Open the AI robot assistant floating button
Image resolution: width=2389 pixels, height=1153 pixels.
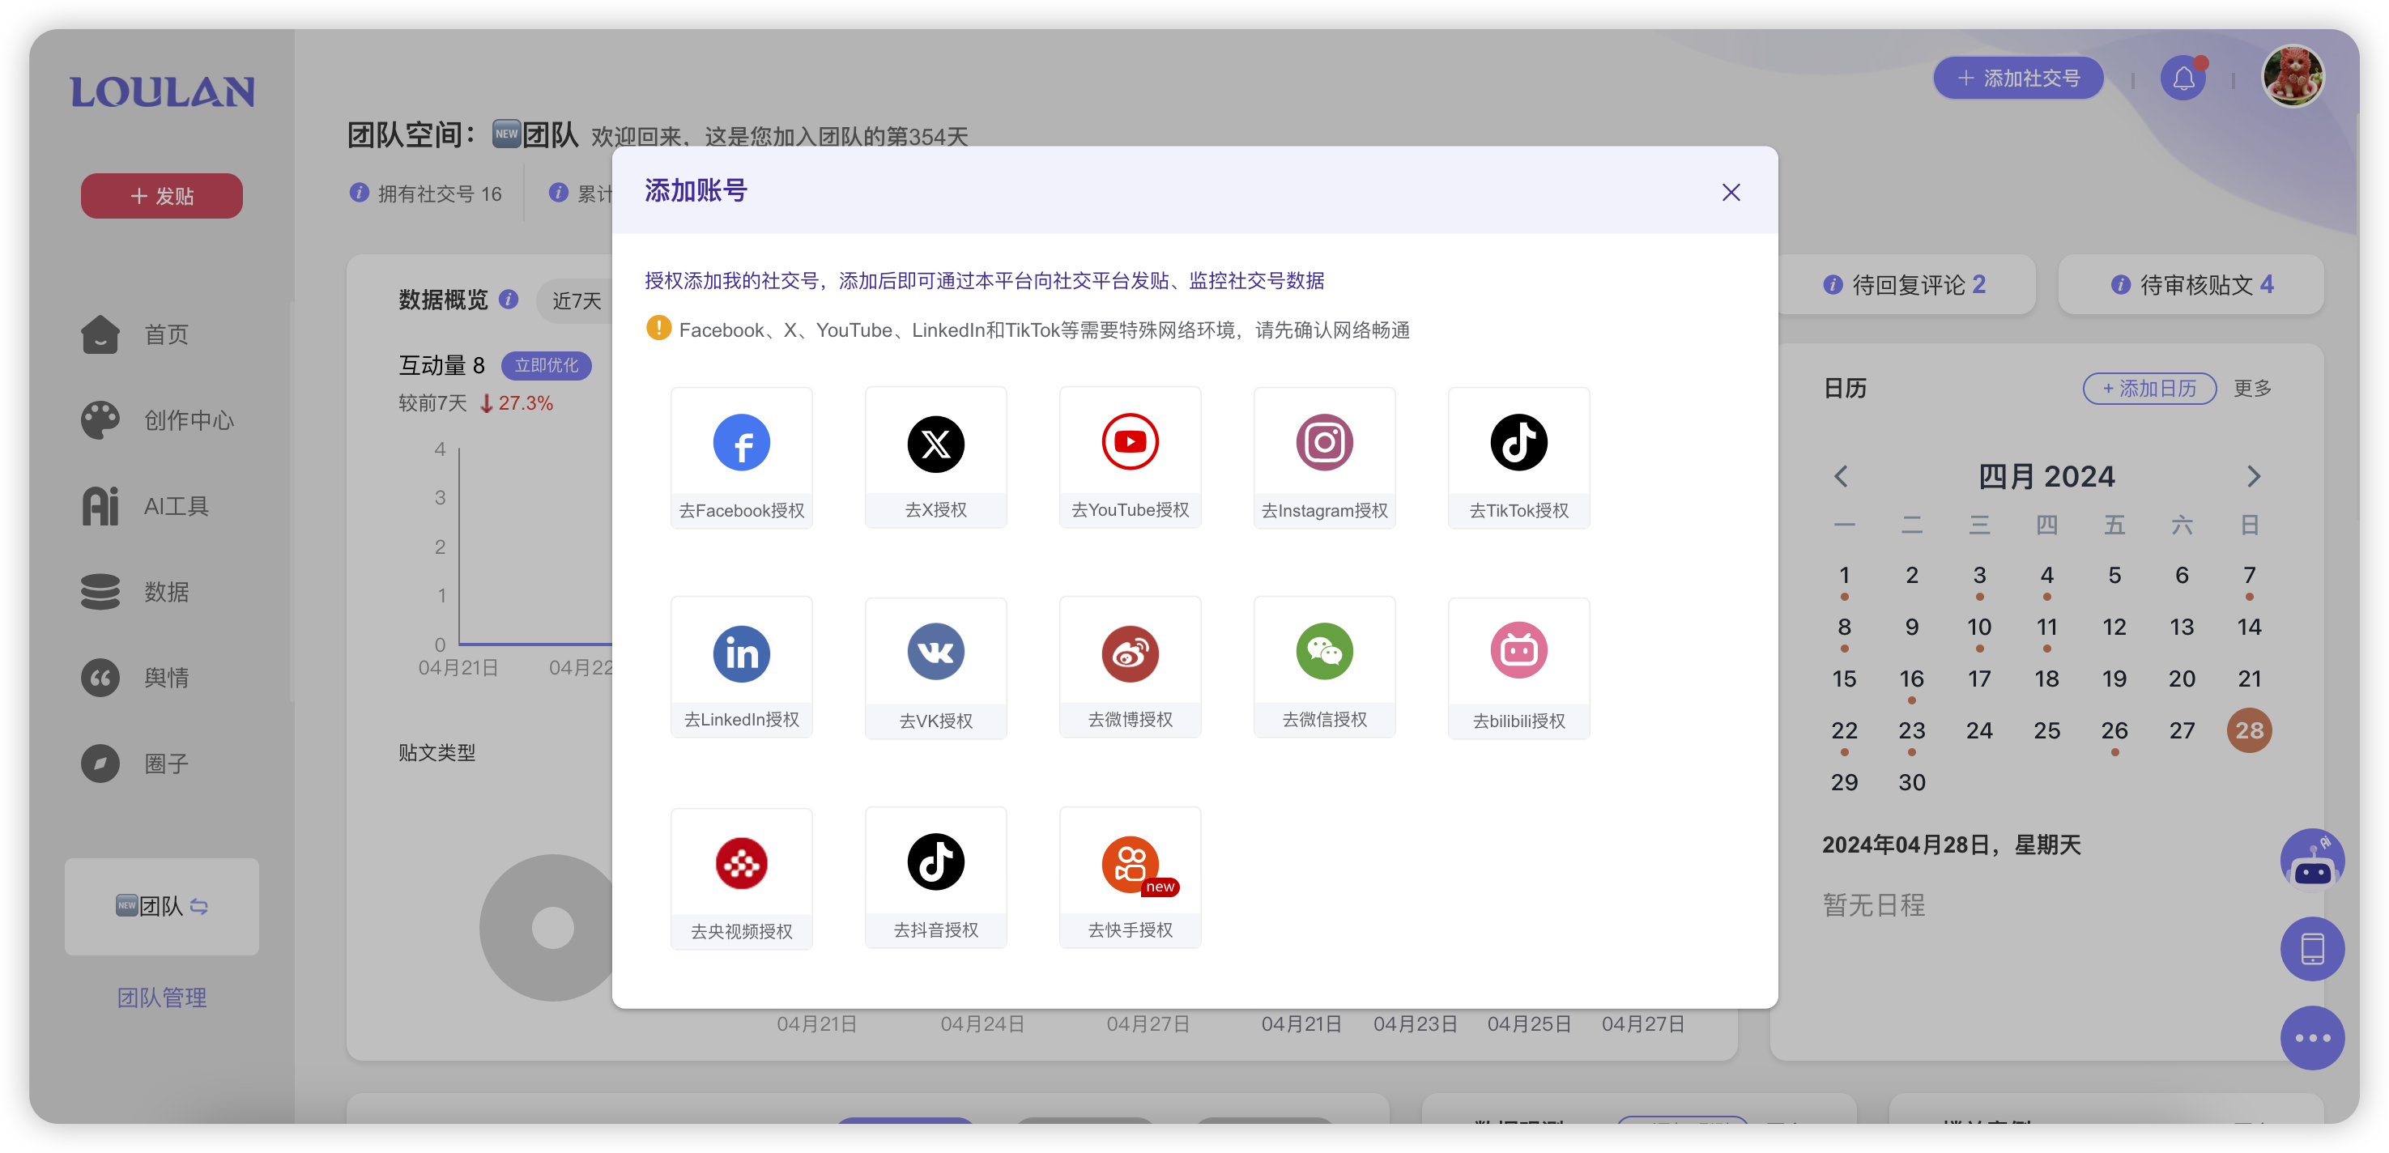pos(2312,859)
